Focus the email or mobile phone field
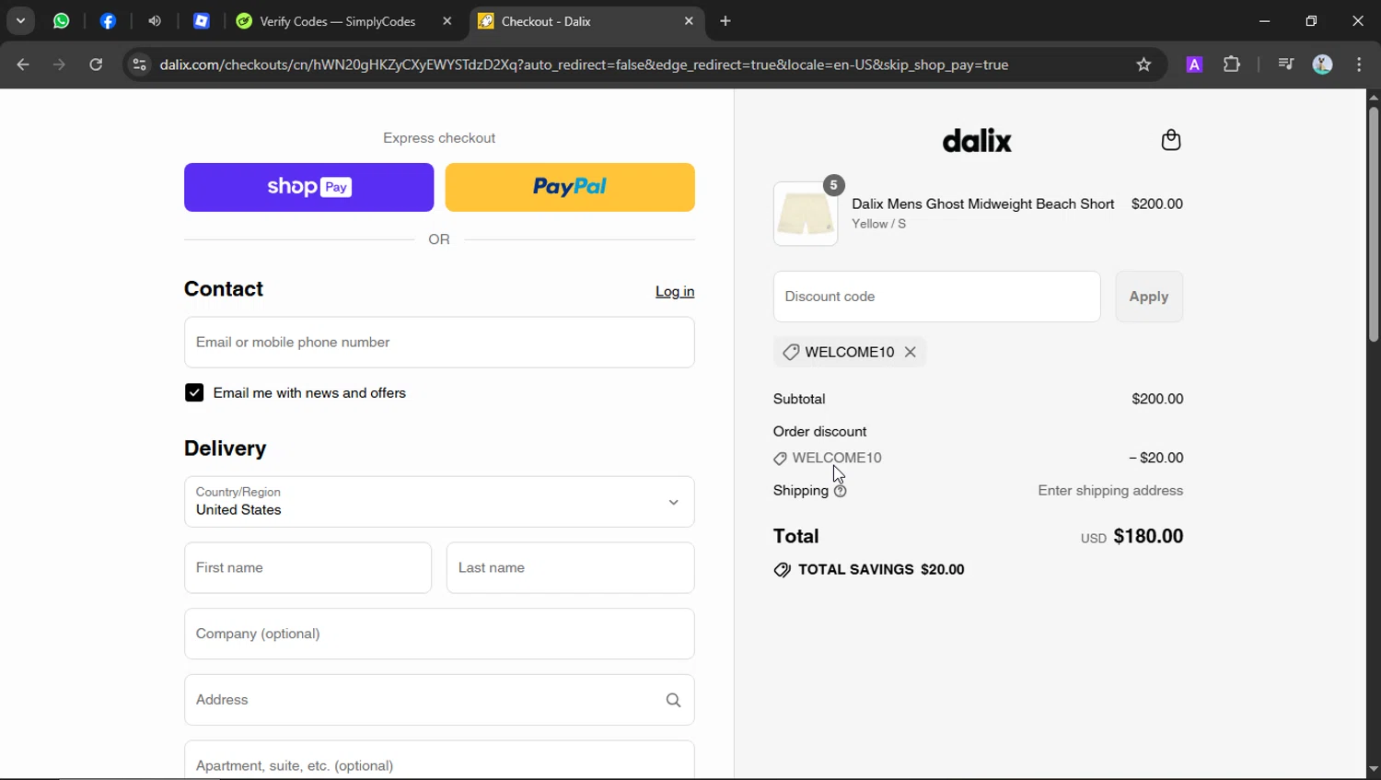Image resolution: width=1381 pixels, height=780 pixels. [439, 343]
